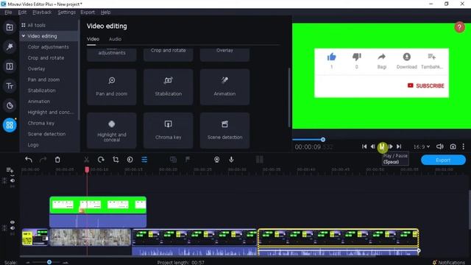Adjust the preview seek slider handle

point(323,139)
